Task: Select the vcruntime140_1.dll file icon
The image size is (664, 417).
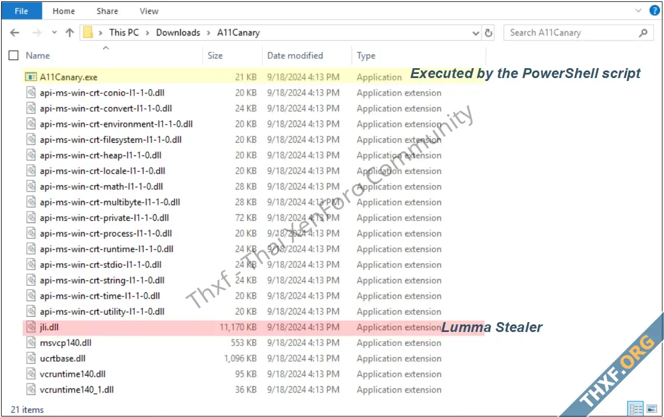Action: [x=31, y=390]
